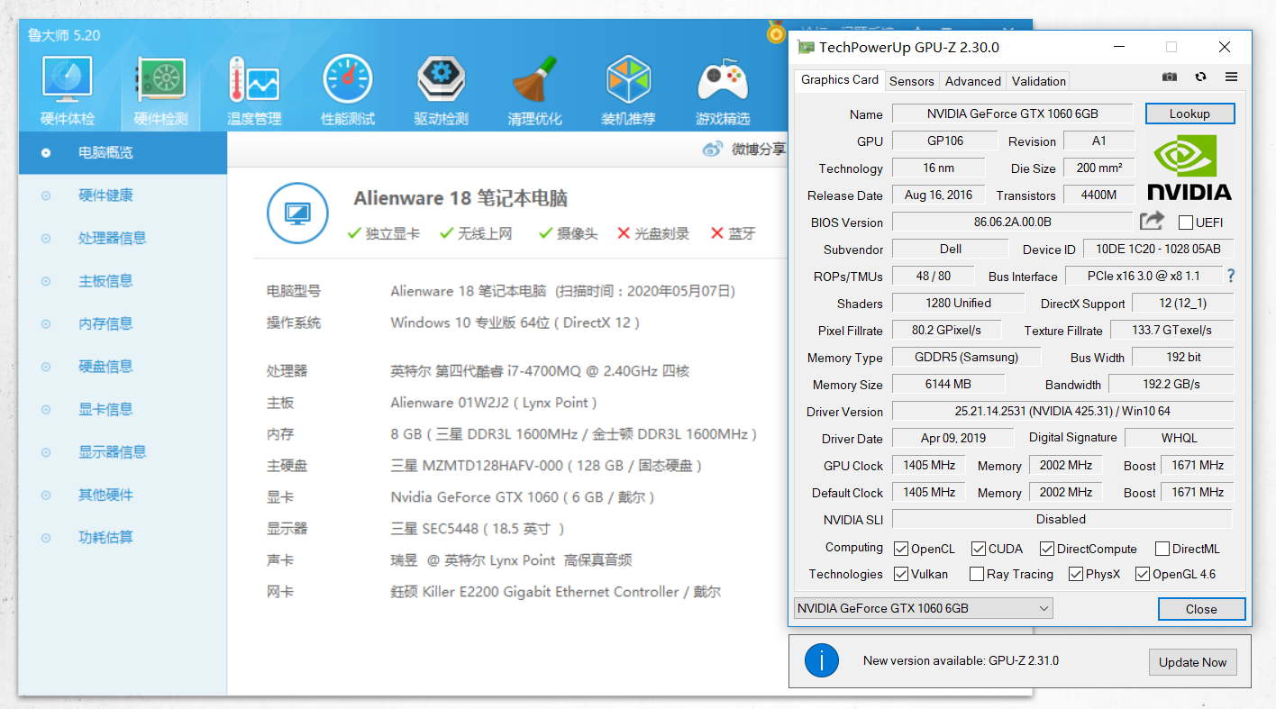
Task: Open the GPU-Z hamburger menu
Action: [x=1231, y=77]
